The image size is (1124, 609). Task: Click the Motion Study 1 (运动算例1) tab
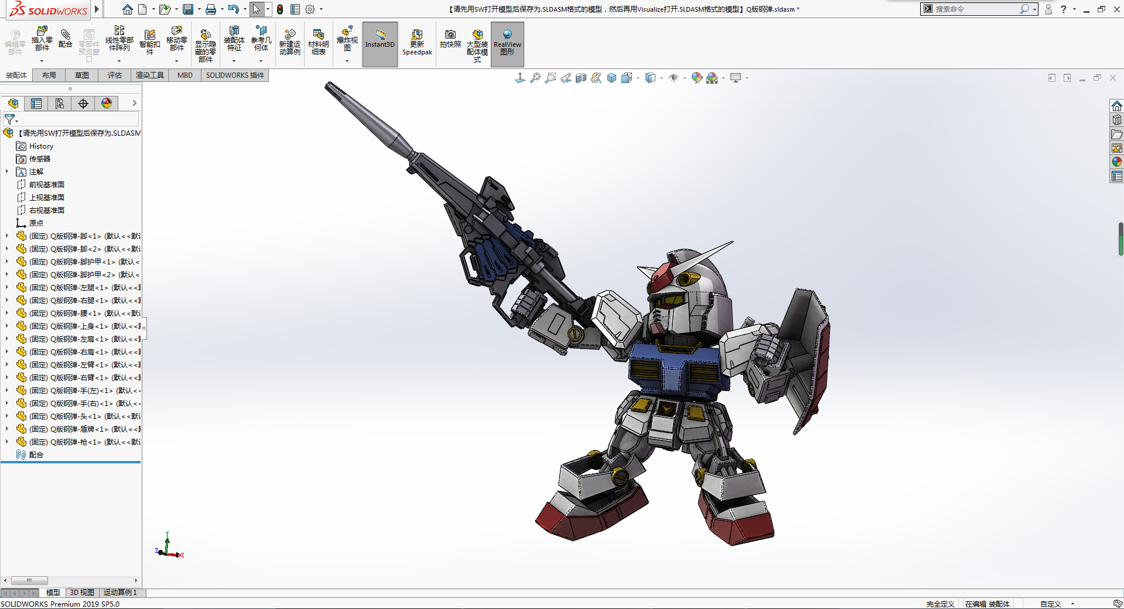click(120, 593)
